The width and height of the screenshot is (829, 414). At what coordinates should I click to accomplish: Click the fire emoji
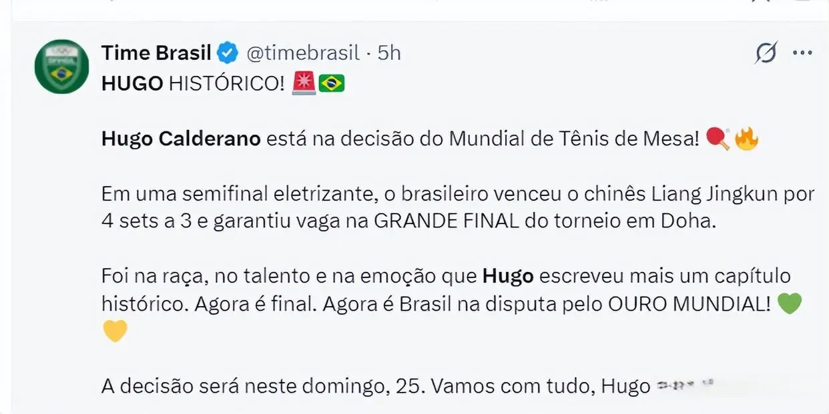[x=746, y=139]
